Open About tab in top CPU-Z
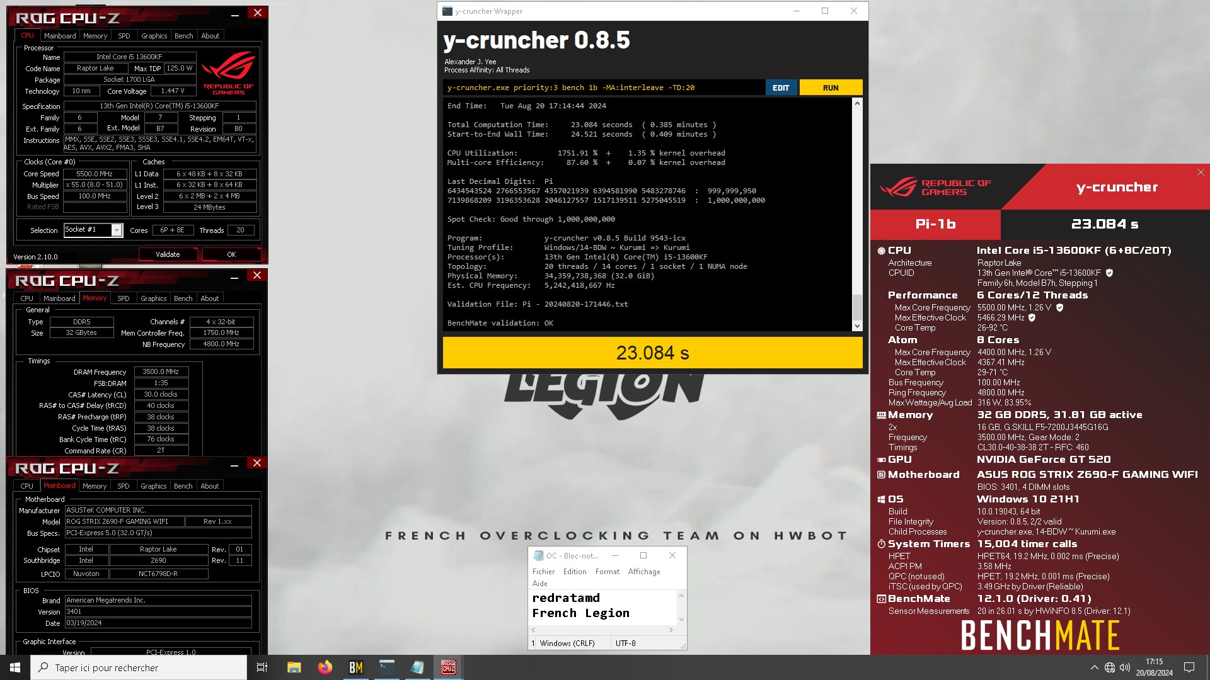The height and width of the screenshot is (680, 1210). click(210, 36)
